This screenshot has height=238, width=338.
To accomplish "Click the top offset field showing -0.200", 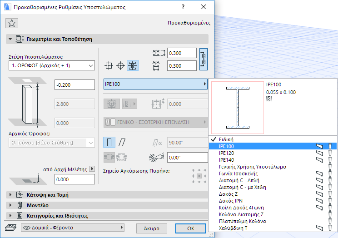I will coord(75,85).
